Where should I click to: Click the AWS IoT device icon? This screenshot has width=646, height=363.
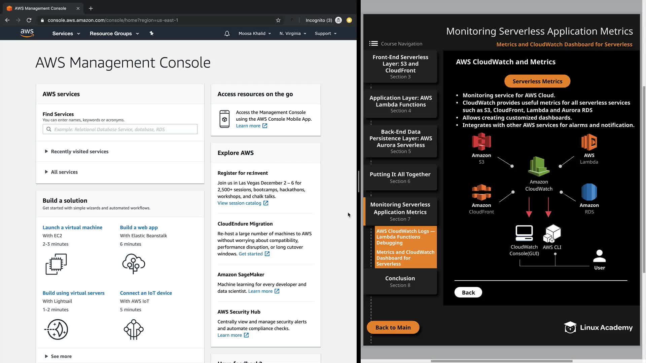[134, 329]
